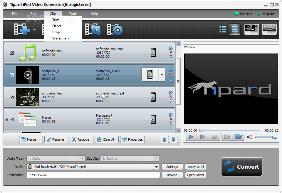Switch to detailed list view icon
The height and width of the screenshot is (193, 282).
click(223, 30)
